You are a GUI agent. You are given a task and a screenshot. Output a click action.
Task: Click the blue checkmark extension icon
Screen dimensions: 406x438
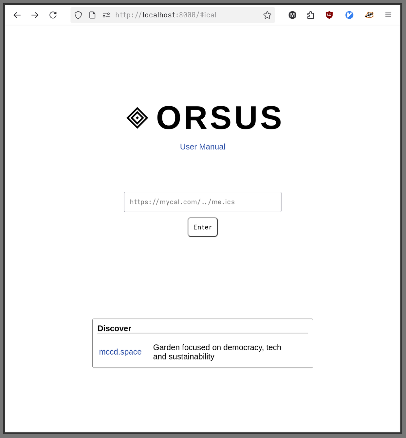coord(349,15)
